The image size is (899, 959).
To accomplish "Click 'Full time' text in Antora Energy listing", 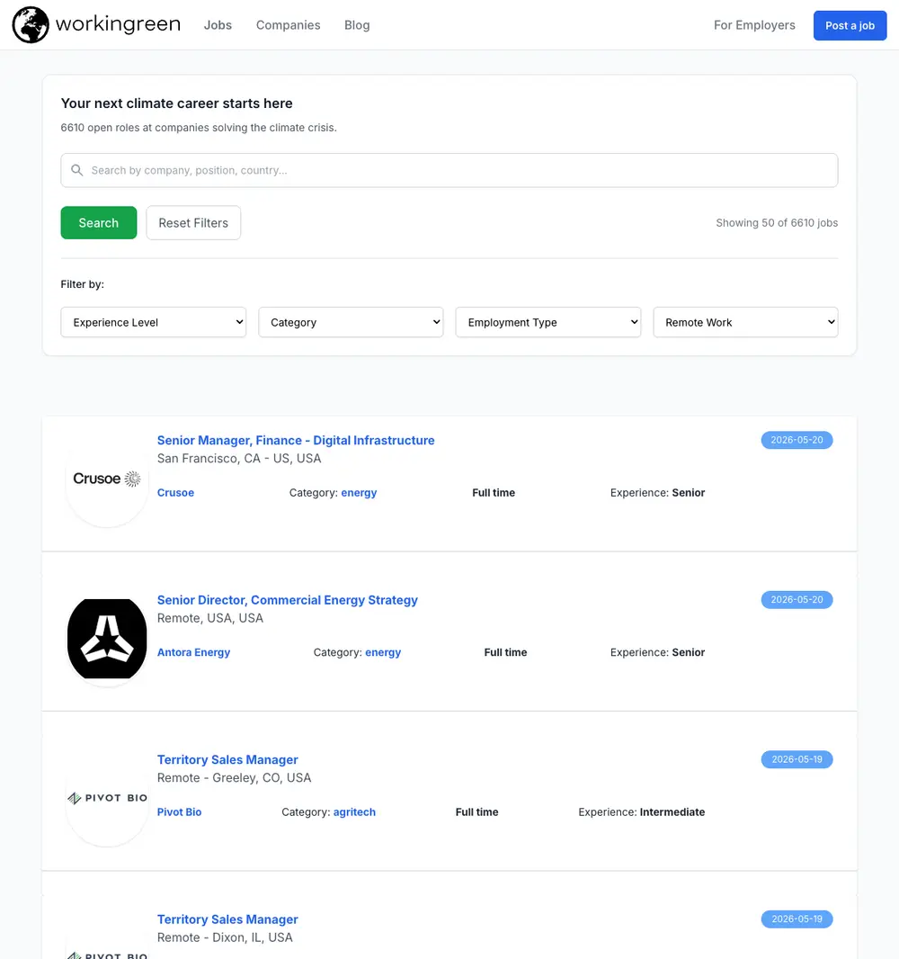I will click(x=505, y=652).
